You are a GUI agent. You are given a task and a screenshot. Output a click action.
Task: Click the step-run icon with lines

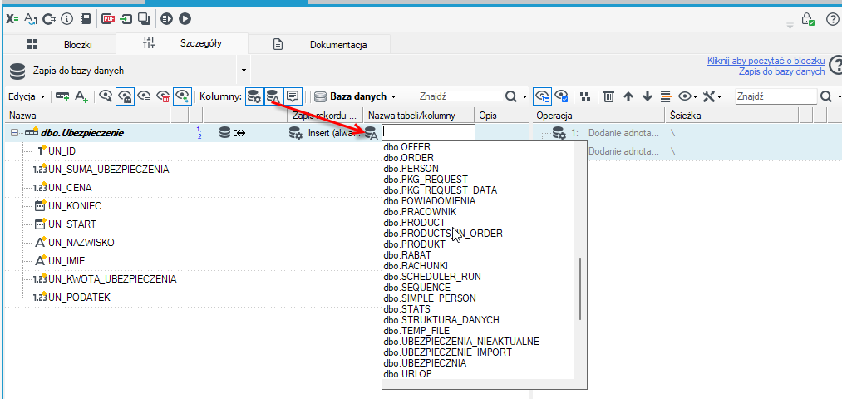(167, 19)
